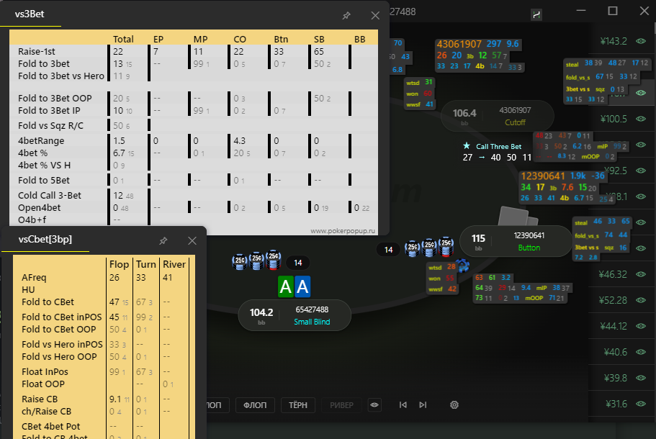Toggle visibility for the ¥100.5 hand
The image size is (656, 439).
pos(641,119)
